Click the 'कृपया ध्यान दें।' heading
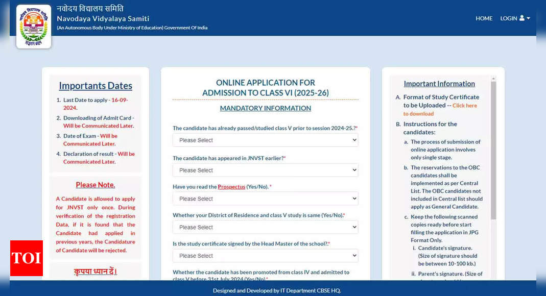Viewport: 546px width, 296px height. pos(96,272)
